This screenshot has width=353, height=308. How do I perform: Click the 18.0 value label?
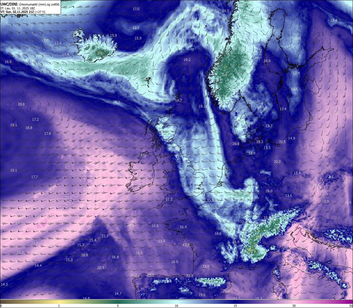click(175, 262)
